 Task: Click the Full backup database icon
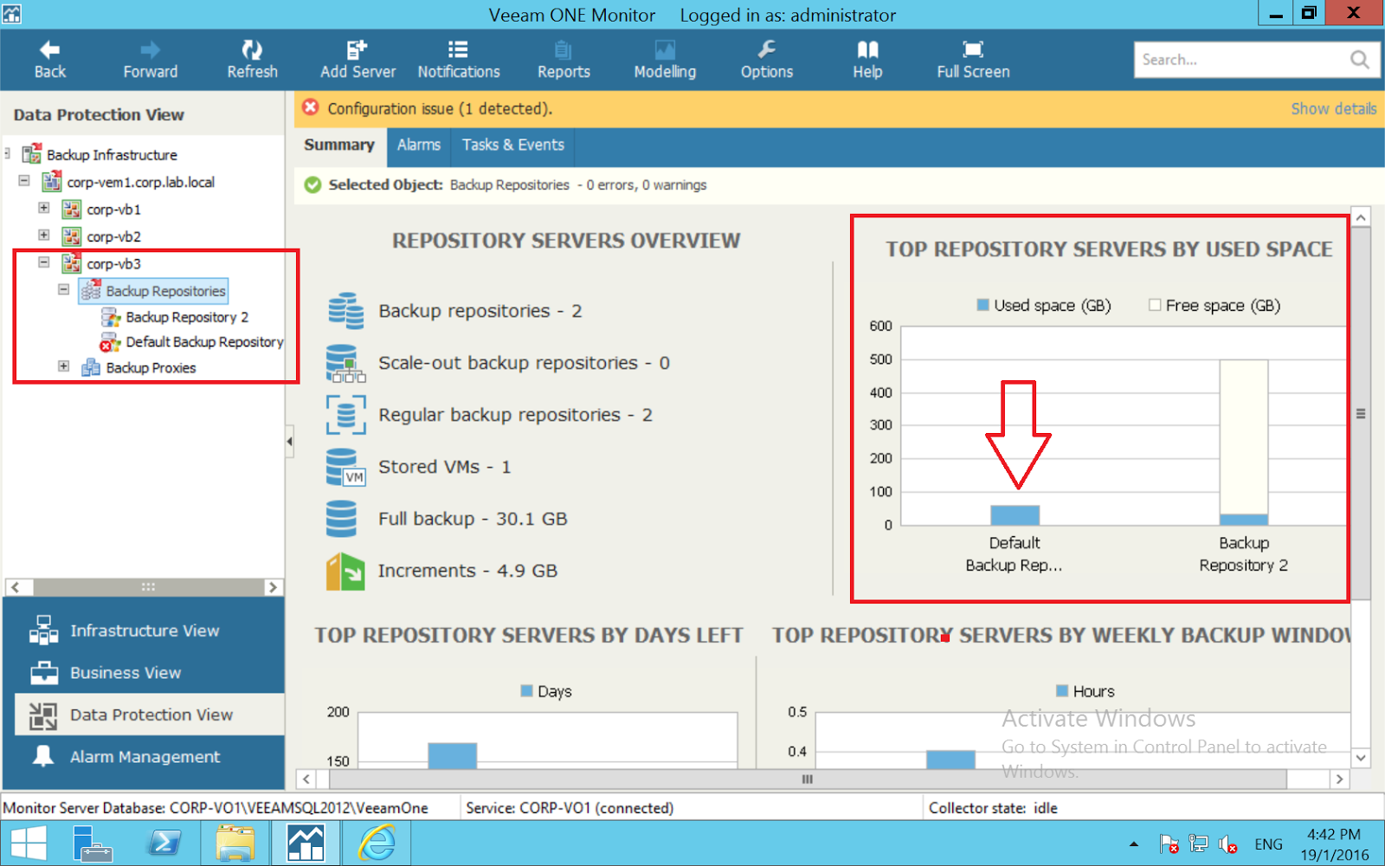coord(341,519)
